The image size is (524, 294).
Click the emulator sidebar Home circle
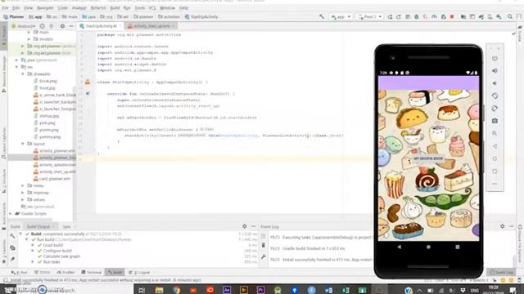click(495, 158)
